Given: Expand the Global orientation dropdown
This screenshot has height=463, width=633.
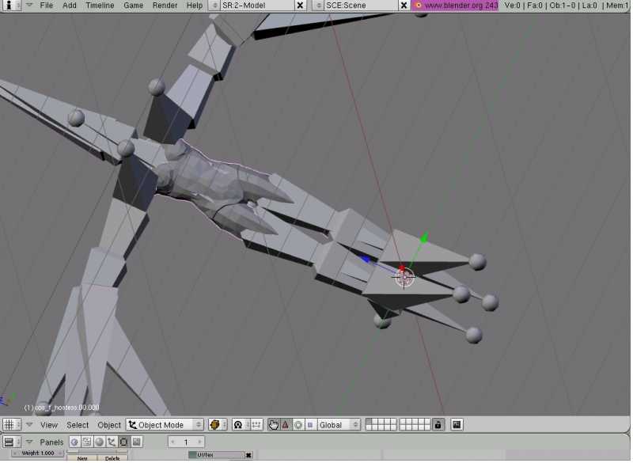Looking at the screenshot, I should (339, 425).
